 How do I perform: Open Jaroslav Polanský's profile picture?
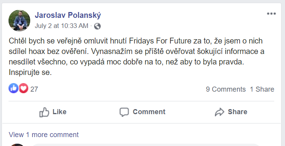19,21
